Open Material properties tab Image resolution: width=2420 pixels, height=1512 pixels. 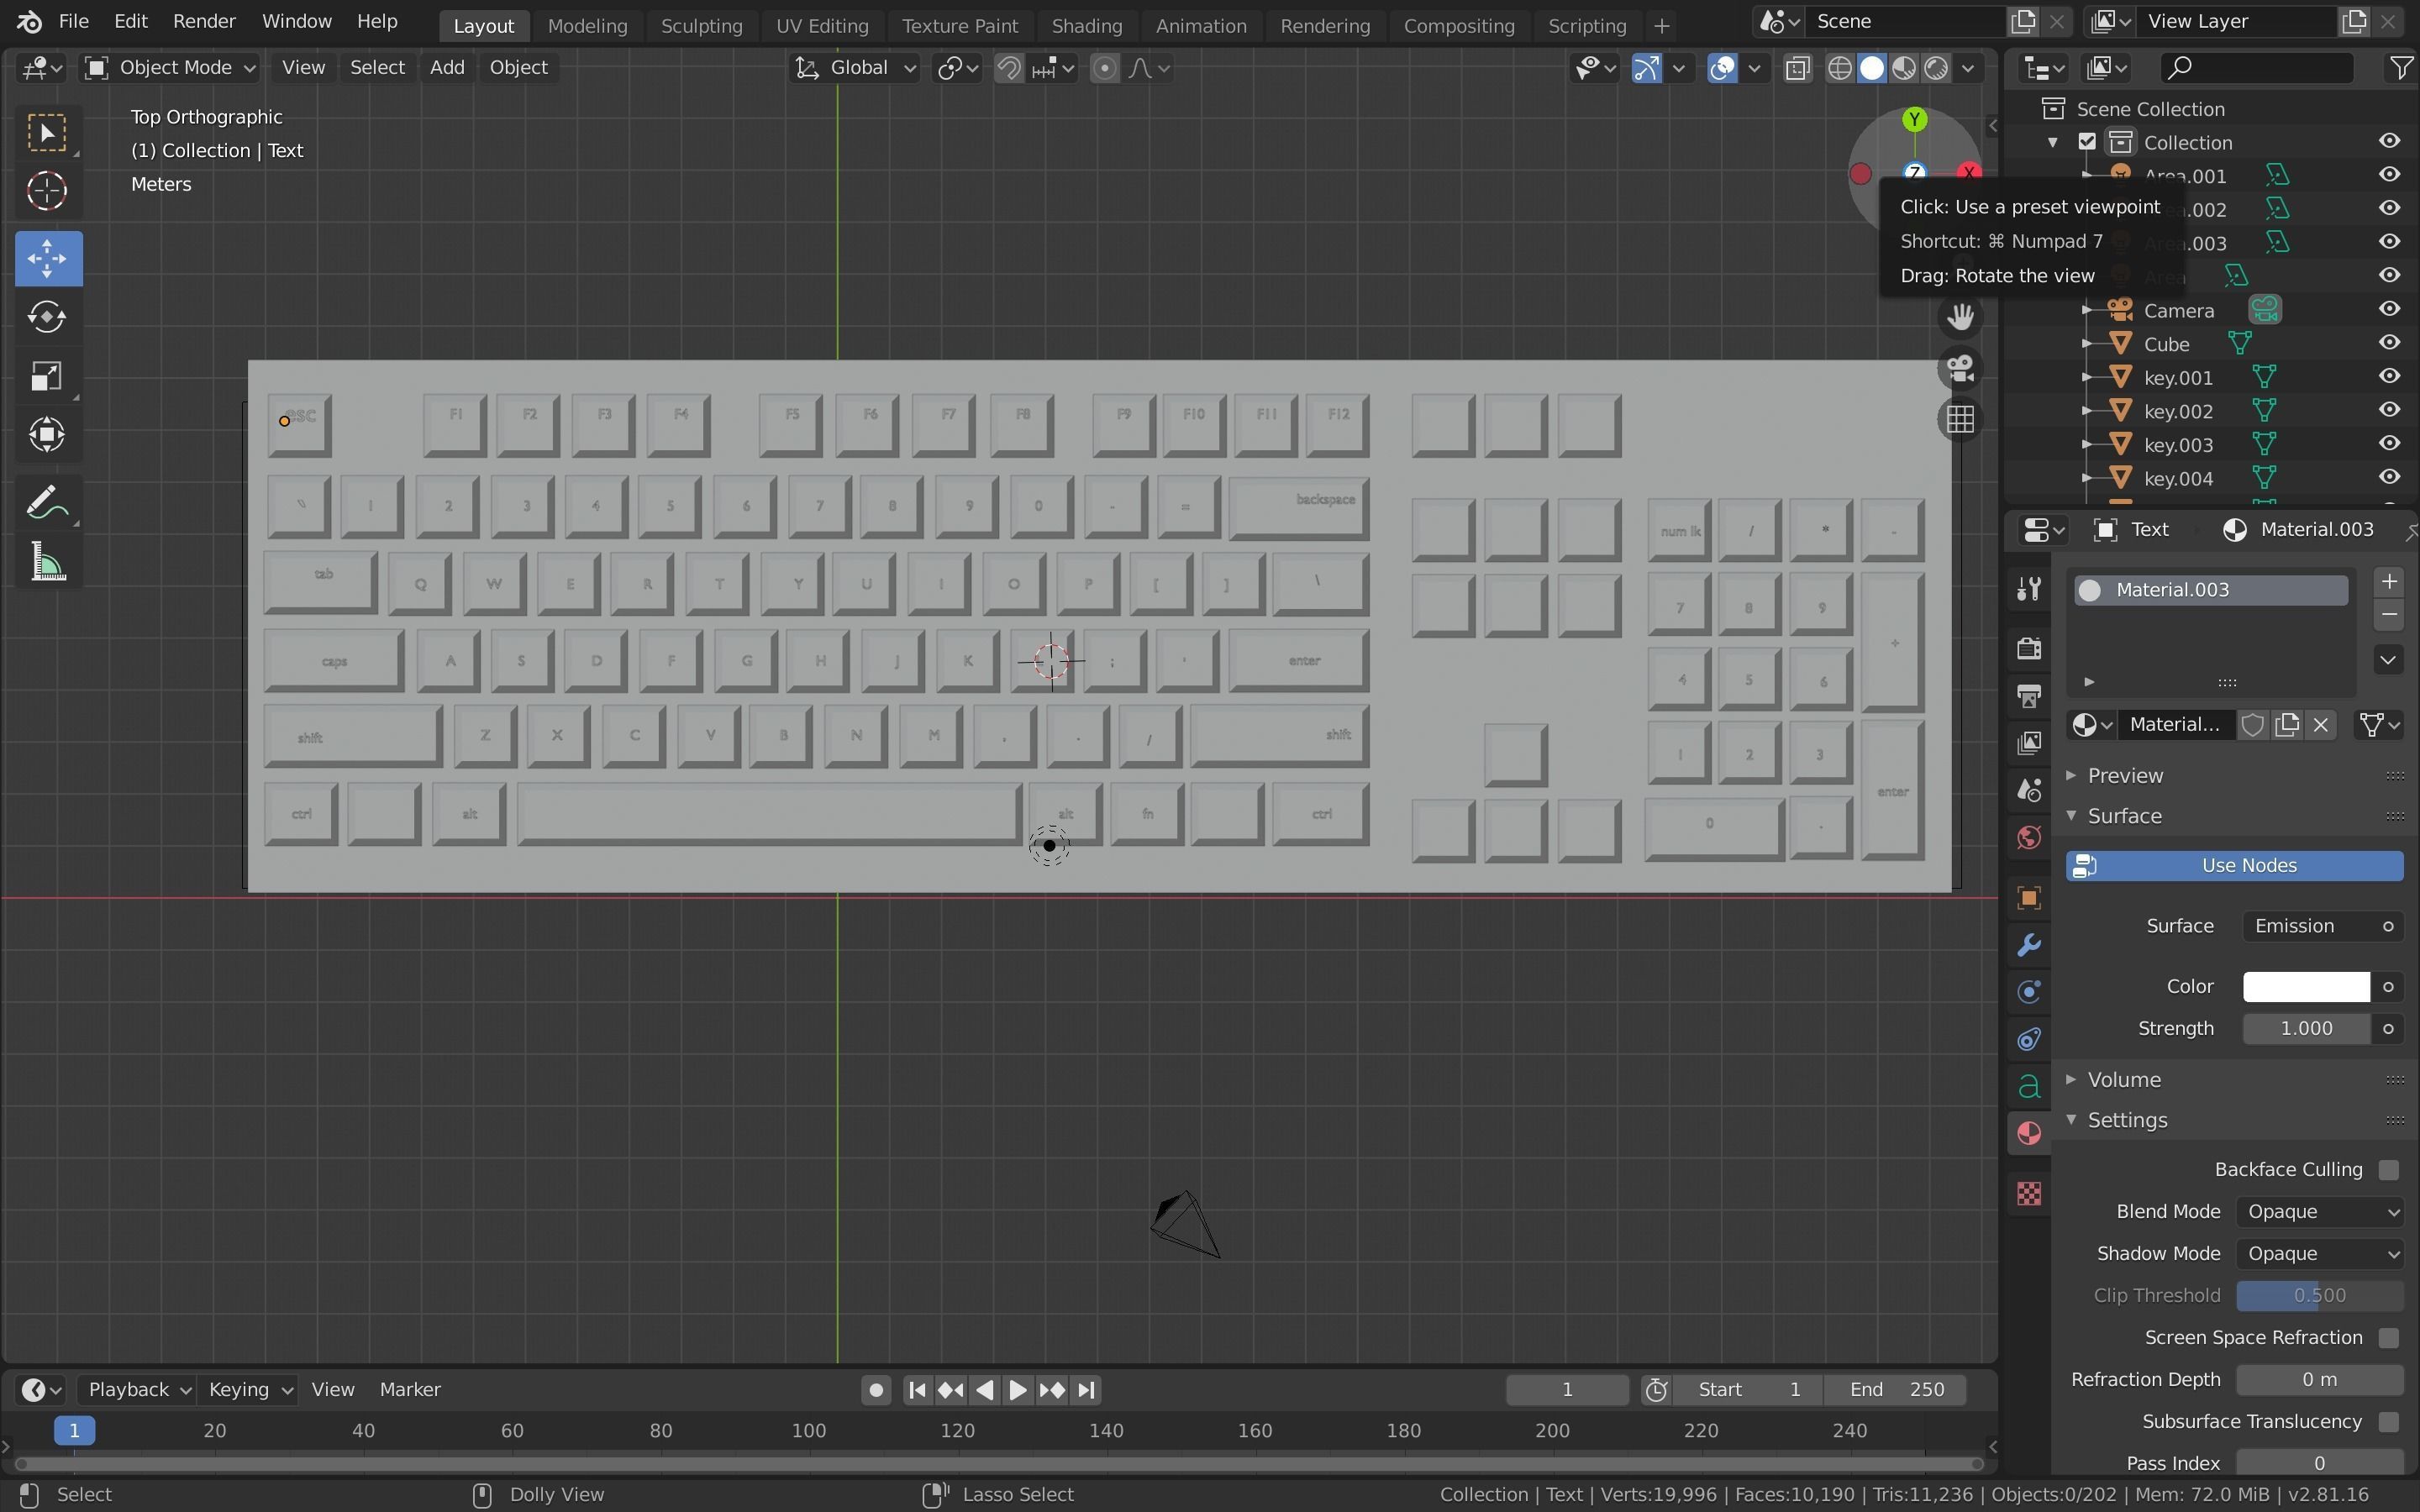[x=2029, y=1134]
